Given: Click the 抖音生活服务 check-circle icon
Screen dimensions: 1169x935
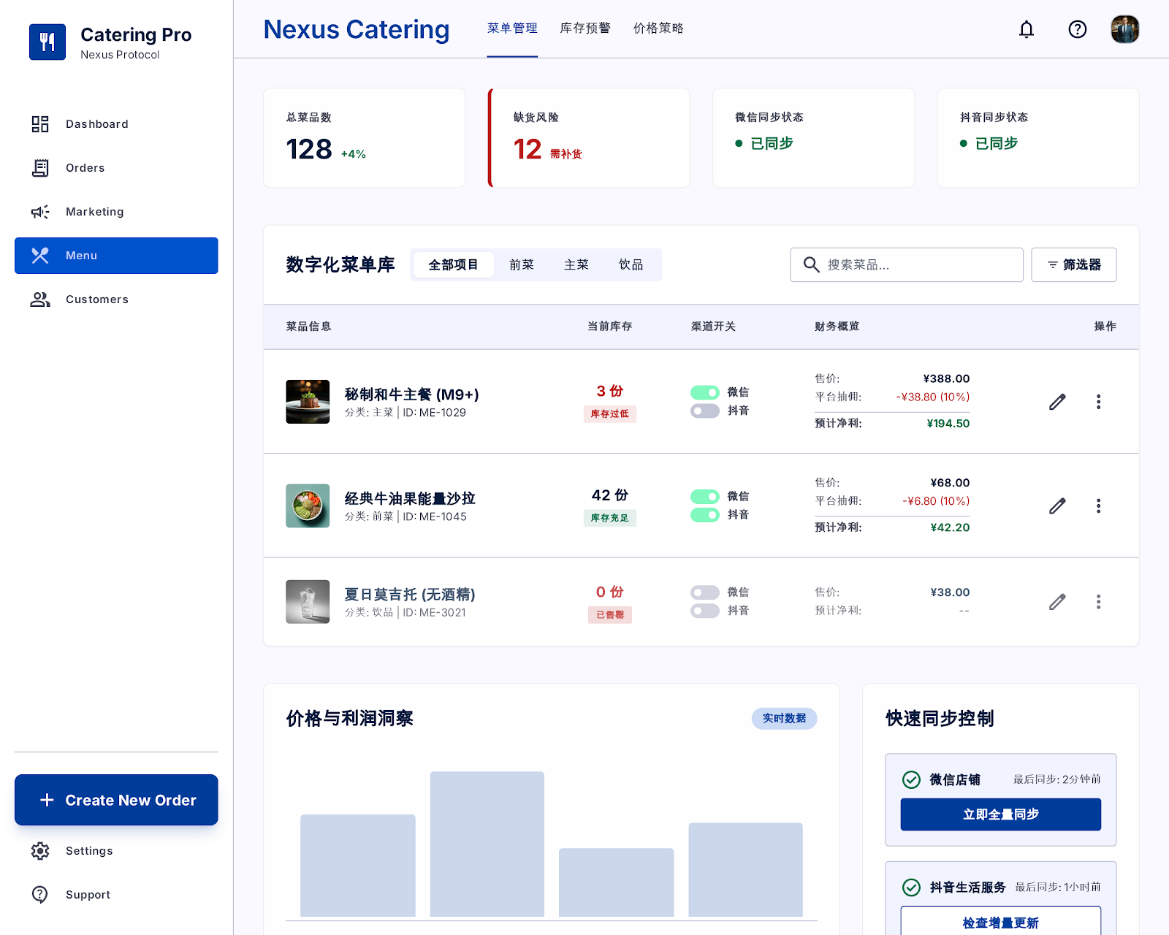Looking at the screenshot, I should pyautogui.click(x=911, y=887).
